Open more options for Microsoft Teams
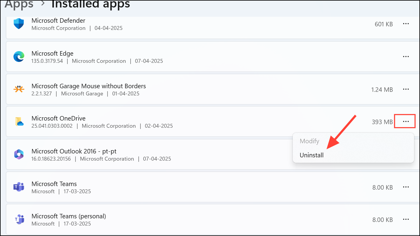 [x=406, y=187]
